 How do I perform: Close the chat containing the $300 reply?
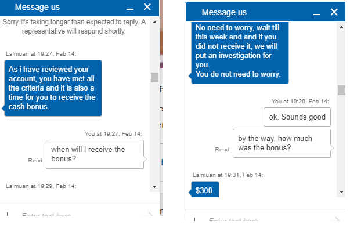point(334,12)
